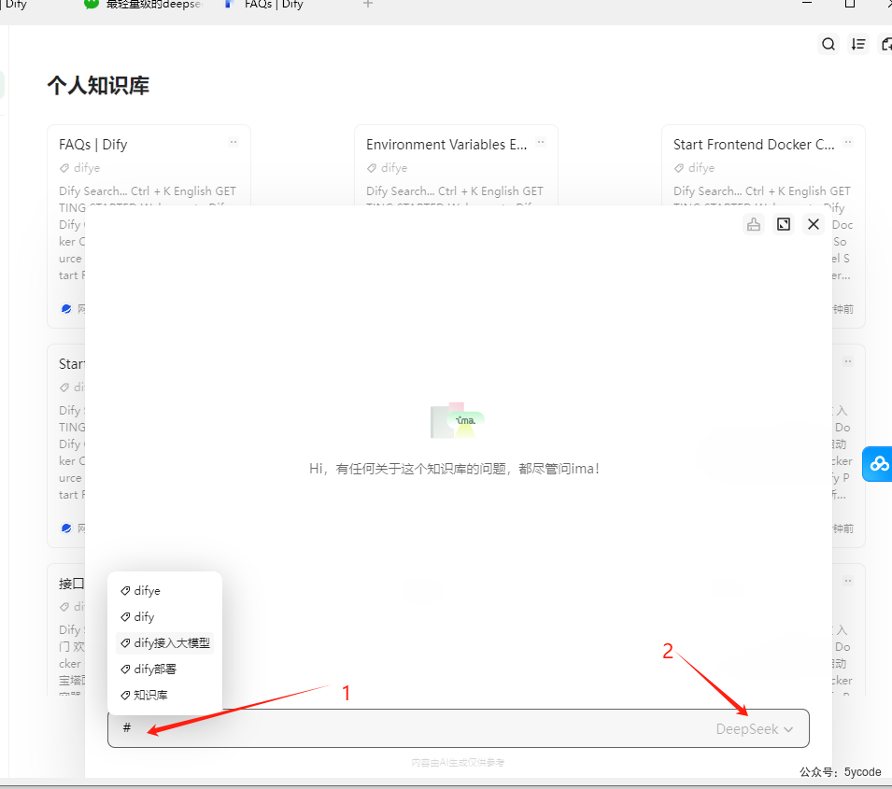Open more options on FAQs | Dify card
The height and width of the screenshot is (789, 892).
[x=234, y=142]
